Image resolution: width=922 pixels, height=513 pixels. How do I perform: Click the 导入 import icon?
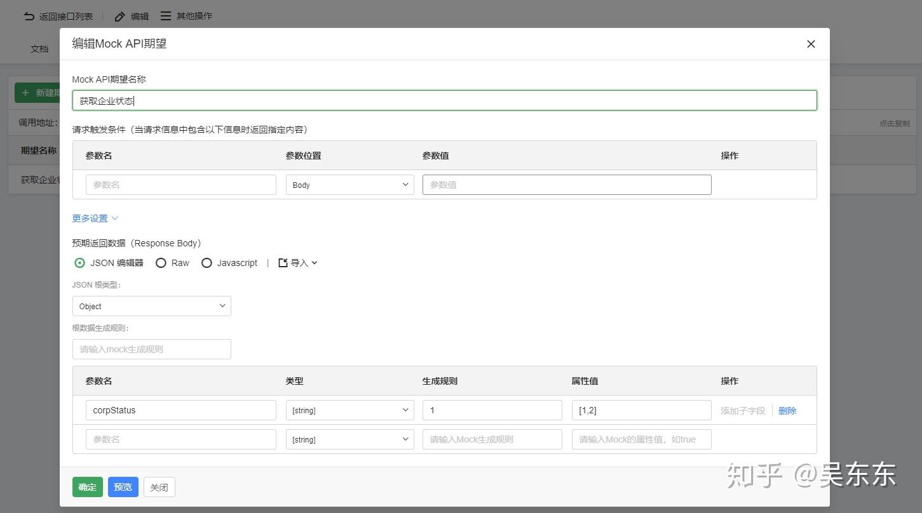[x=284, y=262]
